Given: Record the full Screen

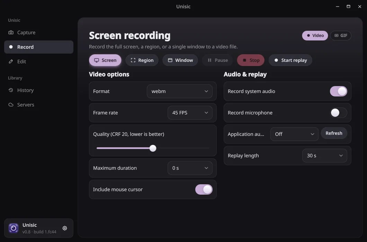Looking at the screenshot, I should point(105,60).
